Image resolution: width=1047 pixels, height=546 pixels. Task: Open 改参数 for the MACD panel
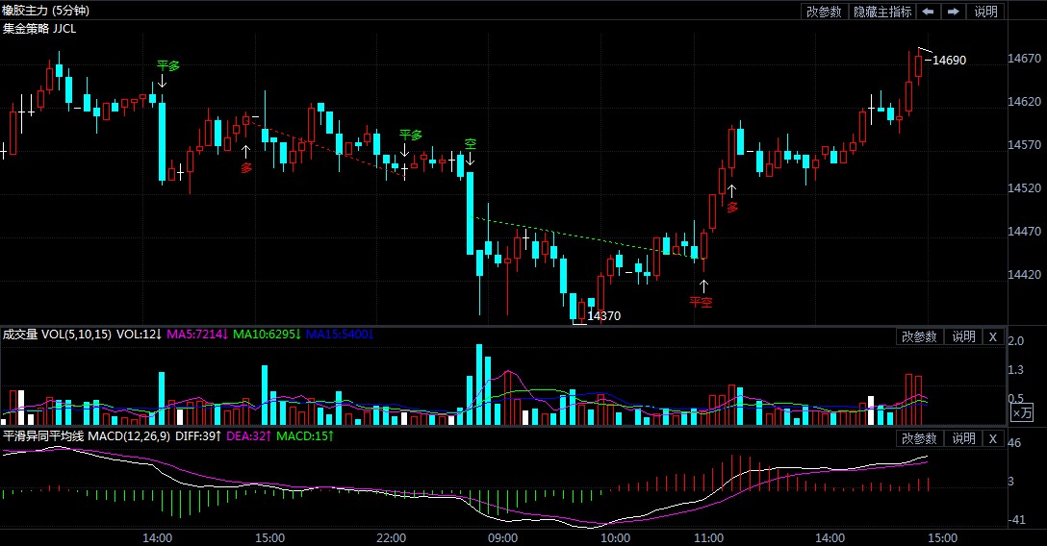[919, 438]
